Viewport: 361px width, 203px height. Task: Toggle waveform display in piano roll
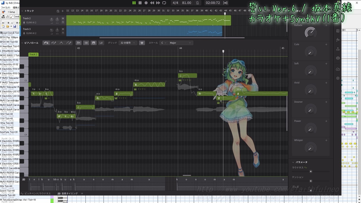point(86,43)
